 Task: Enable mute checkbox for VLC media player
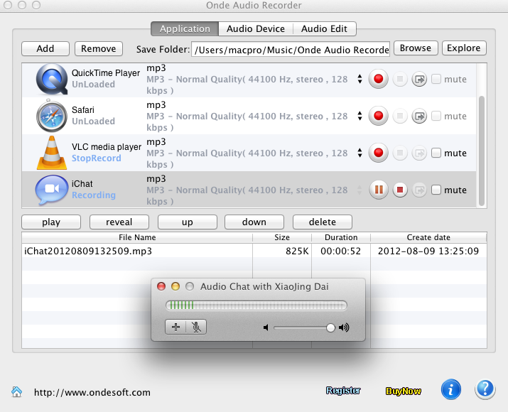tap(436, 153)
